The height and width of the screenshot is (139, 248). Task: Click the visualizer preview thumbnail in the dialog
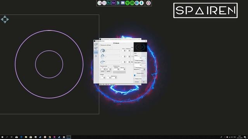tap(140, 47)
